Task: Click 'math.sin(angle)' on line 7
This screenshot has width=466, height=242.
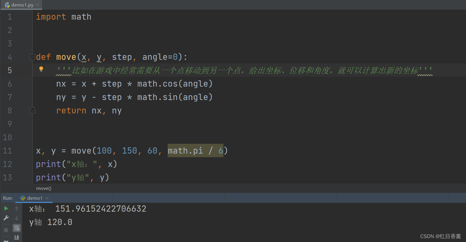Action: 175,97
